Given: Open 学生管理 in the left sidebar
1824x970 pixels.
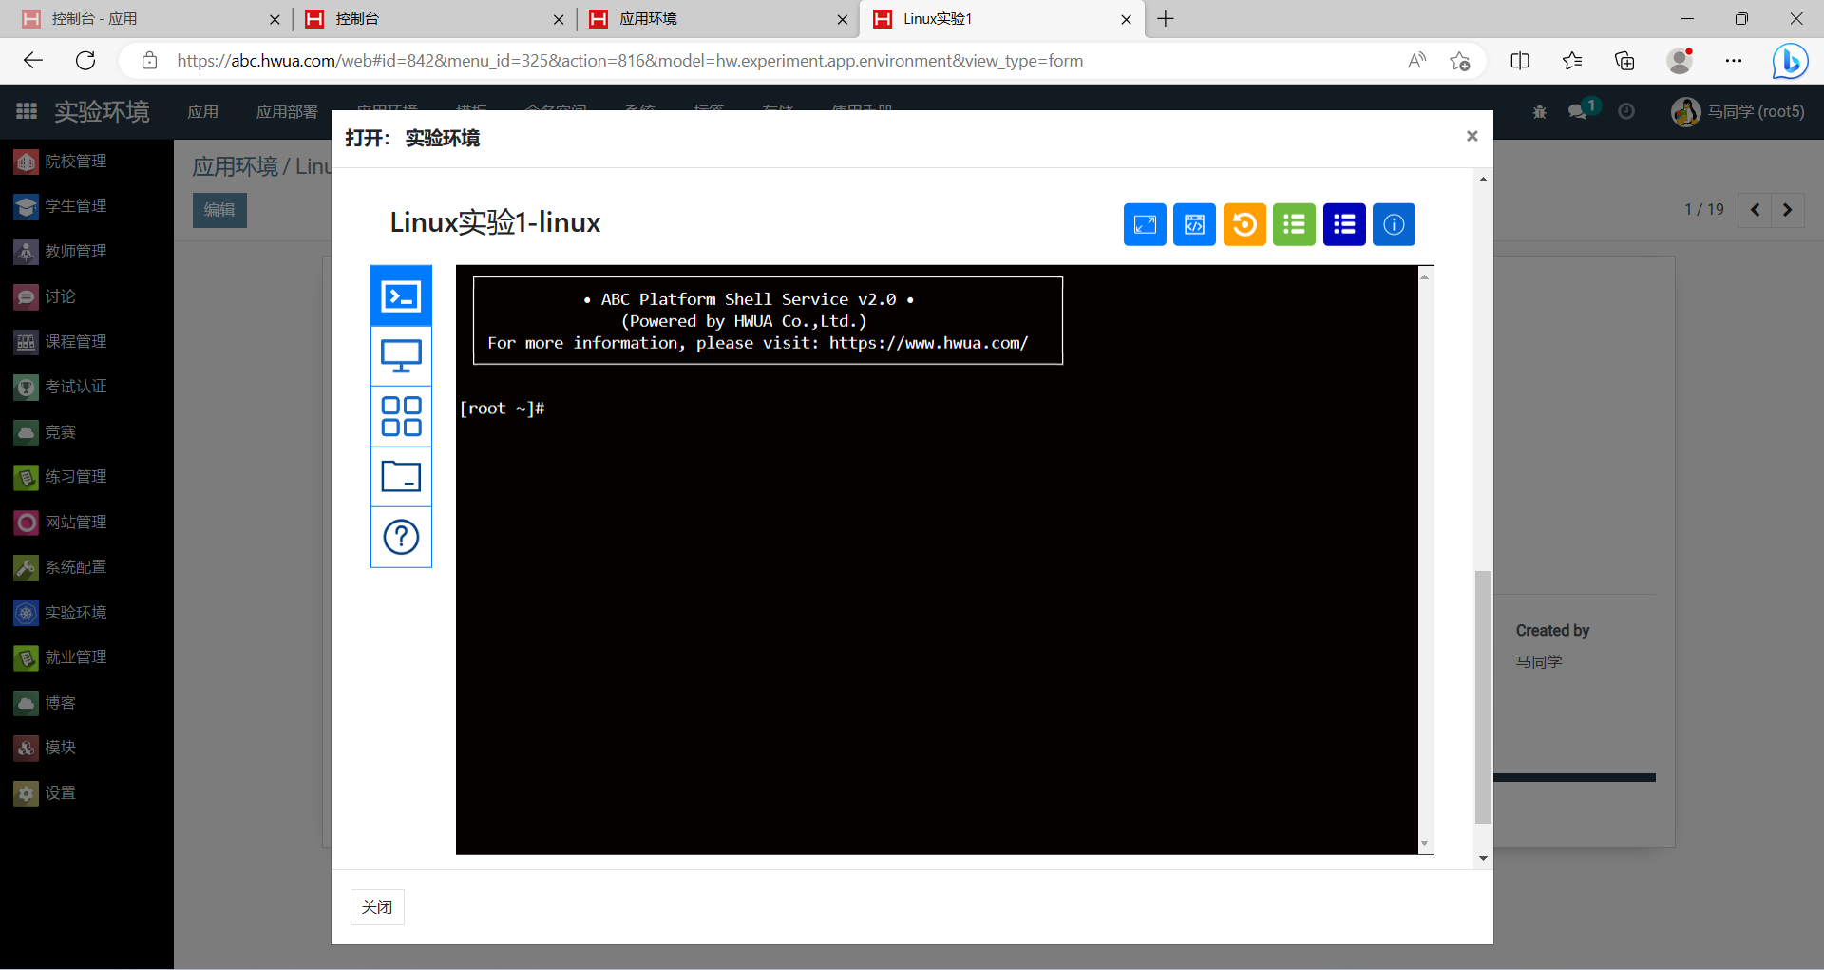Looking at the screenshot, I should [76, 206].
